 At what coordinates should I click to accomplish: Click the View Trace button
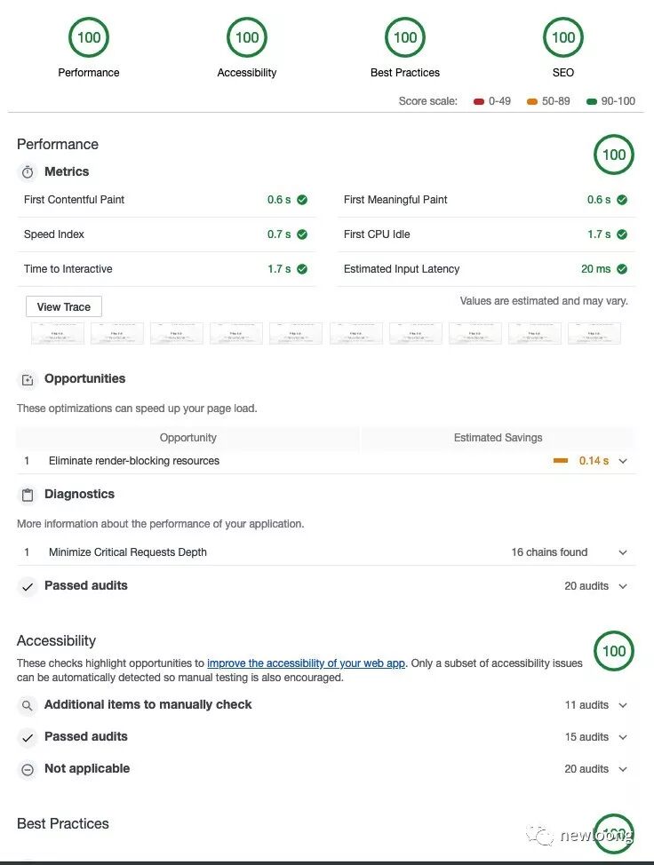click(64, 307)
